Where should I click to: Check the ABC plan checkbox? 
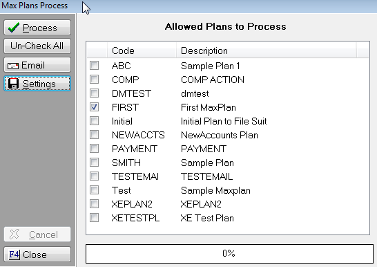pos(94,65)
